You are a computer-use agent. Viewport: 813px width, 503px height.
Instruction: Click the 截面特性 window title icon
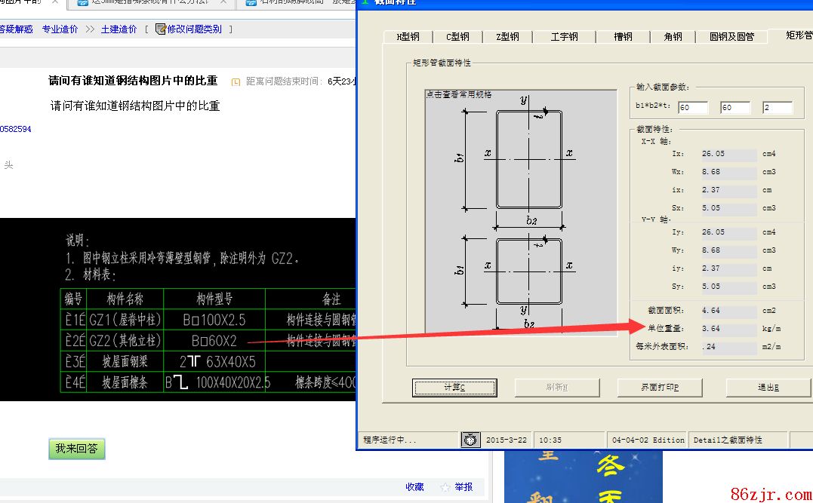(365, 2)
